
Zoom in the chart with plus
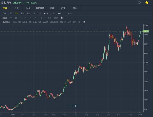76,106
